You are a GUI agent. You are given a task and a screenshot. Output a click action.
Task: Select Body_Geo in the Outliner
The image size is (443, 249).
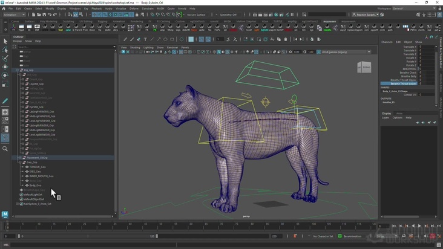click(x=35, y=186)
